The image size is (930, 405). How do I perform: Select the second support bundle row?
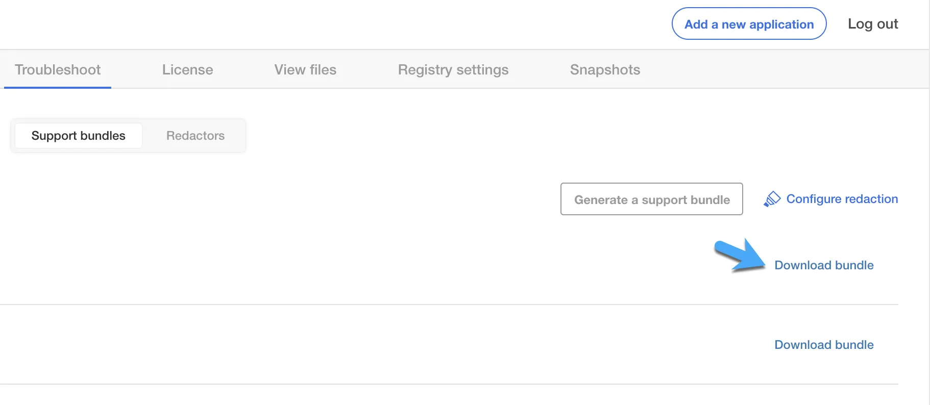pos(449,345)
